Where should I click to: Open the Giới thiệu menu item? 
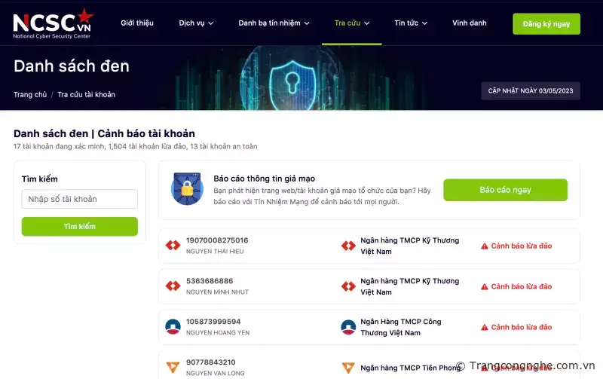pos(137,23)
